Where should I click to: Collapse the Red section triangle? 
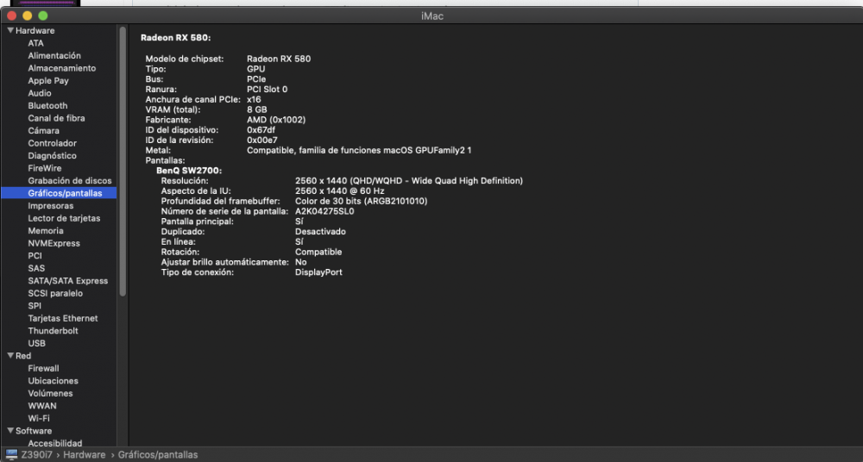pyautogui.click(x=10, y=356)
